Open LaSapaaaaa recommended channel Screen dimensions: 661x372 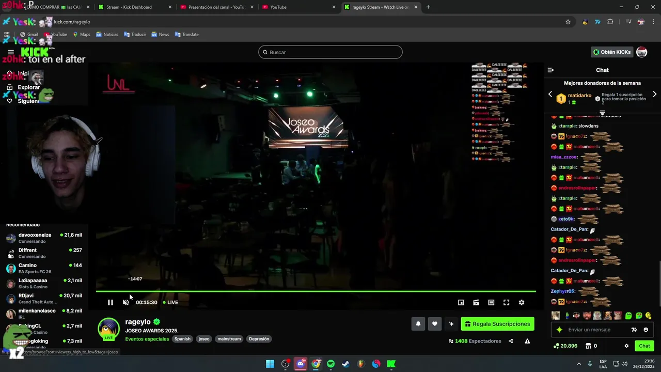click(x=44, y=284)
